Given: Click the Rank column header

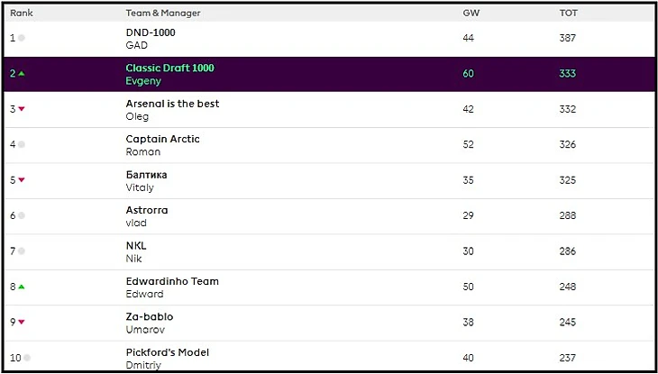Looking at the screenshot, I should [22, 14].
